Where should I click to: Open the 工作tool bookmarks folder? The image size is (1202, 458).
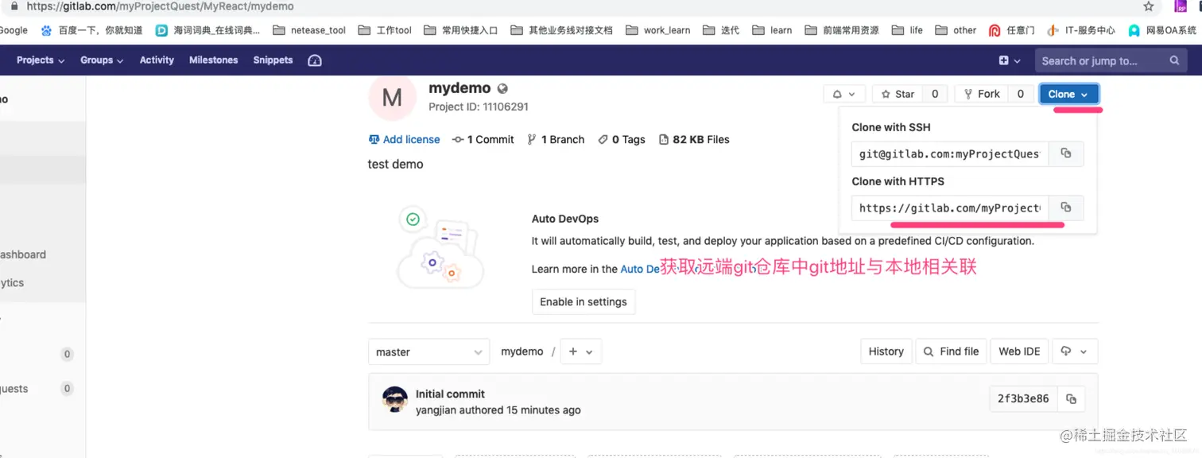385,30
